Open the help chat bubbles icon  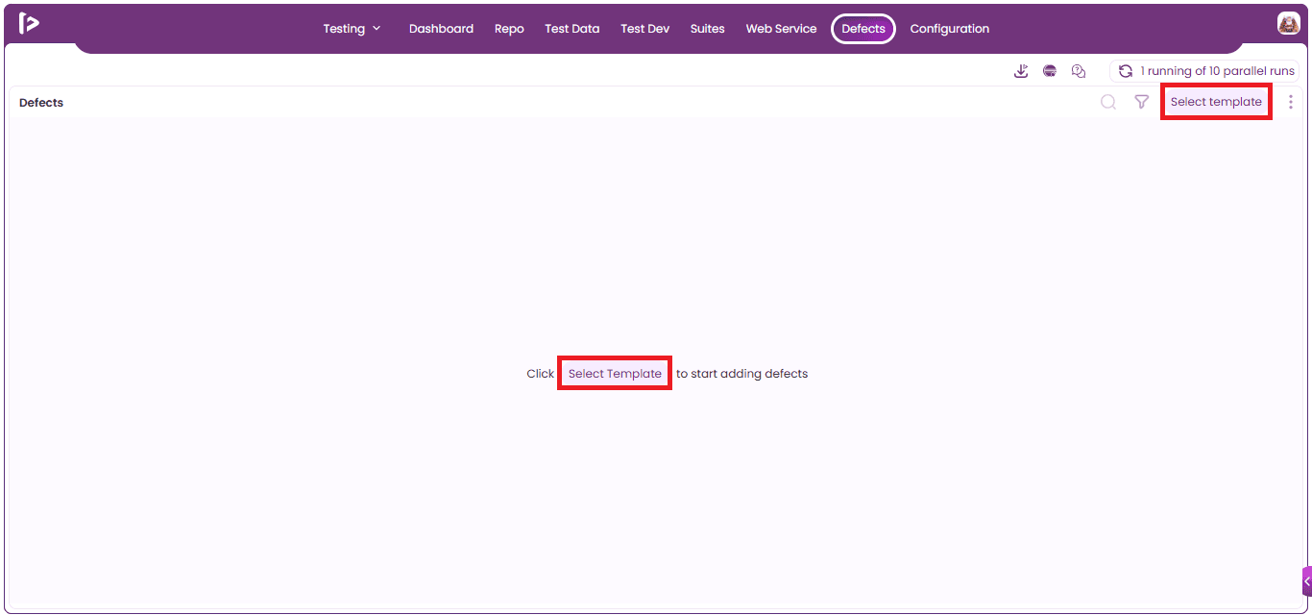pyautogui.click(x=1079, y=71)
